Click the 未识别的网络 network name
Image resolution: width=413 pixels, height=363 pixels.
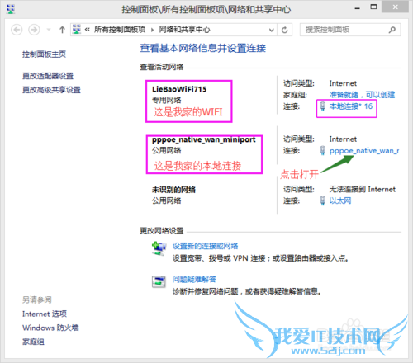[x=173, y=190]
